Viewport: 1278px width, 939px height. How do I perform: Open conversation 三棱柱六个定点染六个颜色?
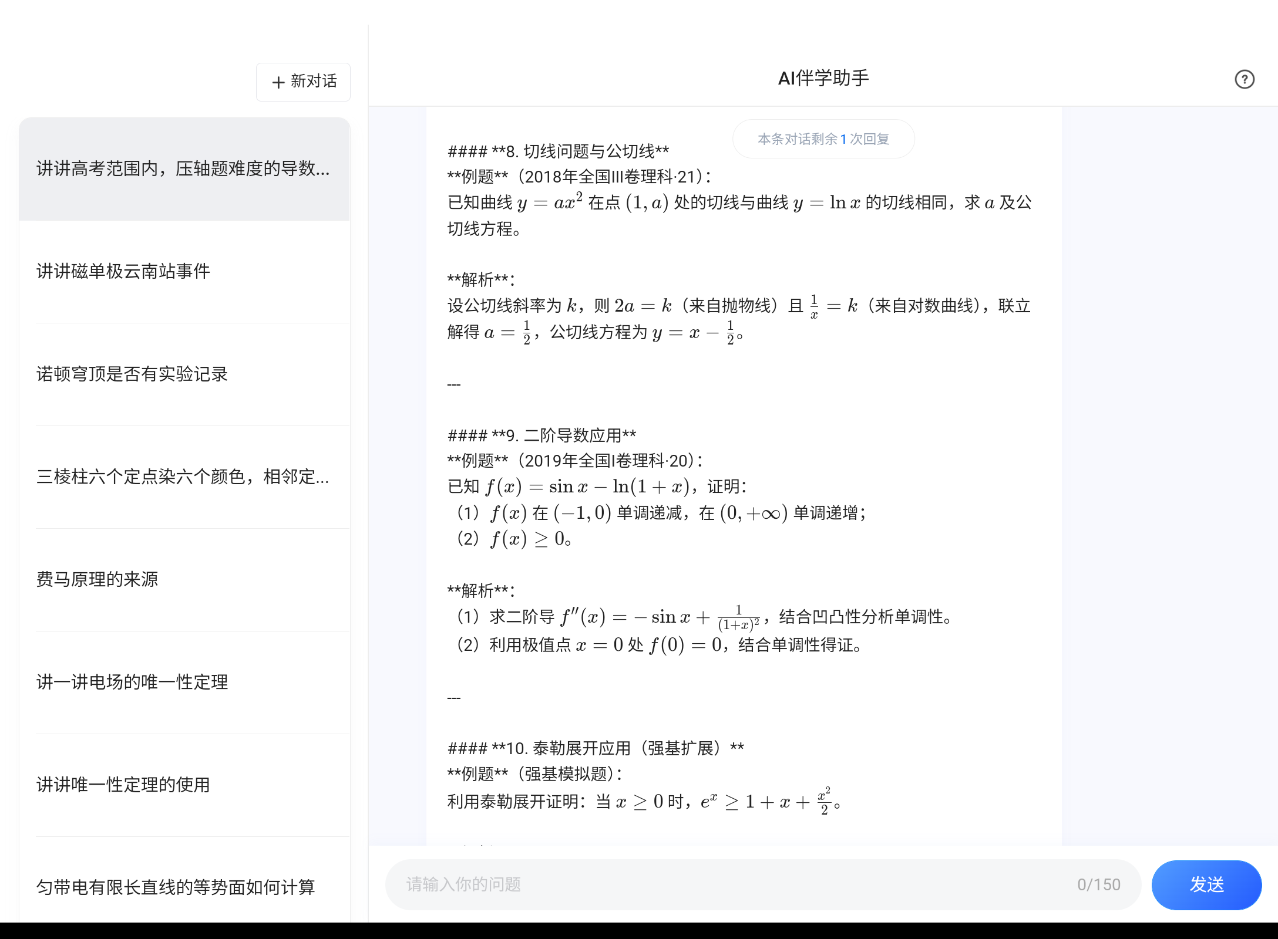(184, 477)
